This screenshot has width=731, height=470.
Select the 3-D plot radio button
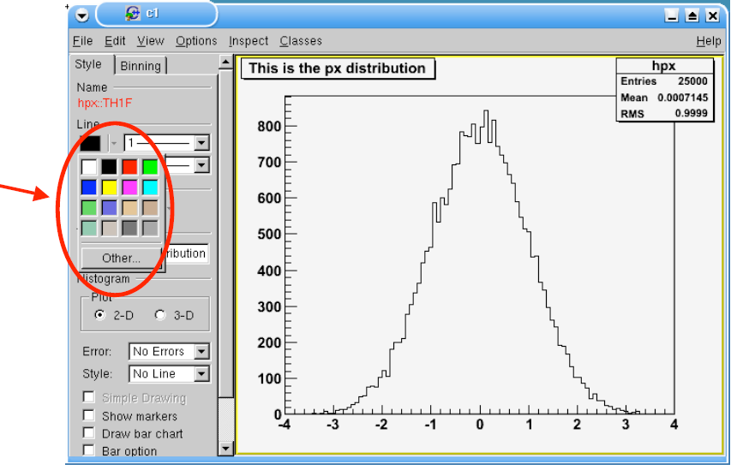160,315
